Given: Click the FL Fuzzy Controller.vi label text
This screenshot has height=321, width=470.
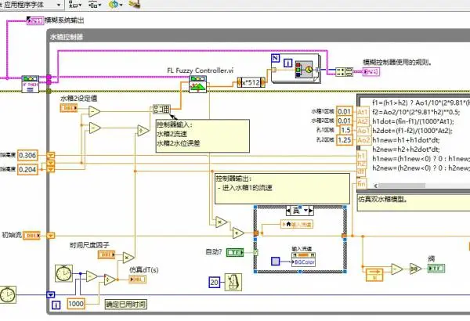Looking at the screenshot, I should pos(201,70).
